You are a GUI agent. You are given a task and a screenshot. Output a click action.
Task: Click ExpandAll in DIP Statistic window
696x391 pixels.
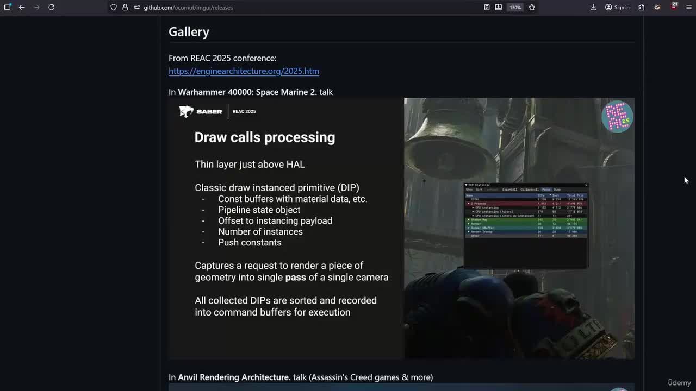tap(509, 190)
